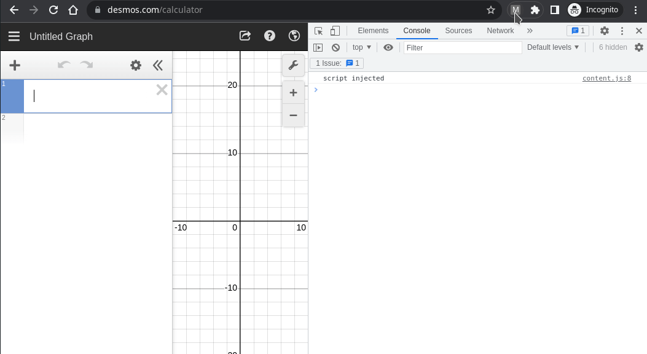Image resolution: width=647 pixels, height=354 pixels.
Task: Click the console prompt line
Action: [x=478, y=90]
